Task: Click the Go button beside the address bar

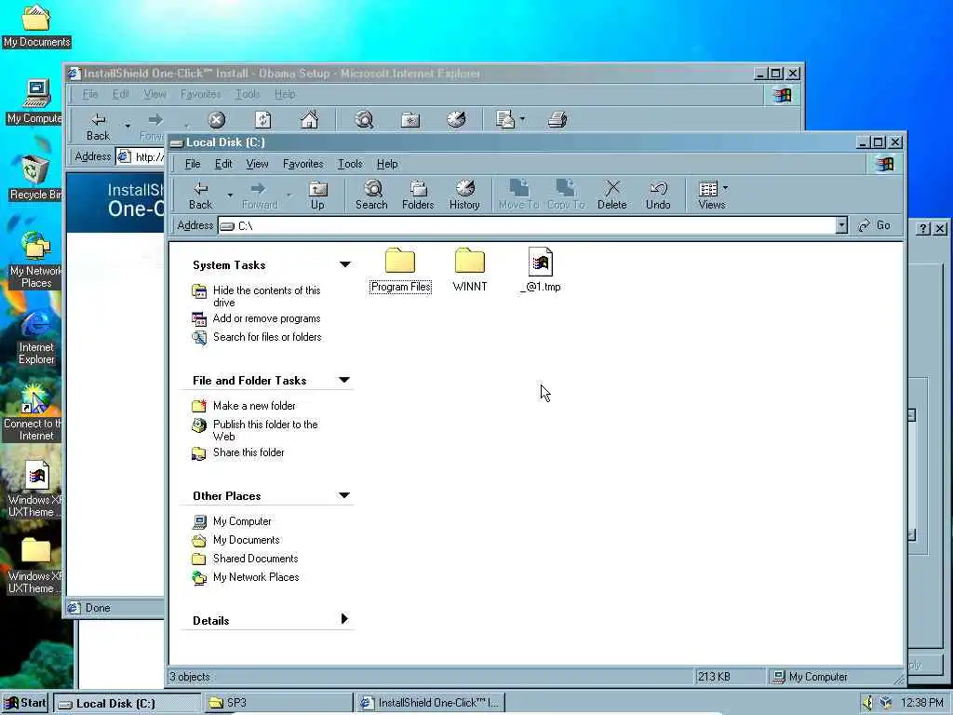Action: click(875, 225)
